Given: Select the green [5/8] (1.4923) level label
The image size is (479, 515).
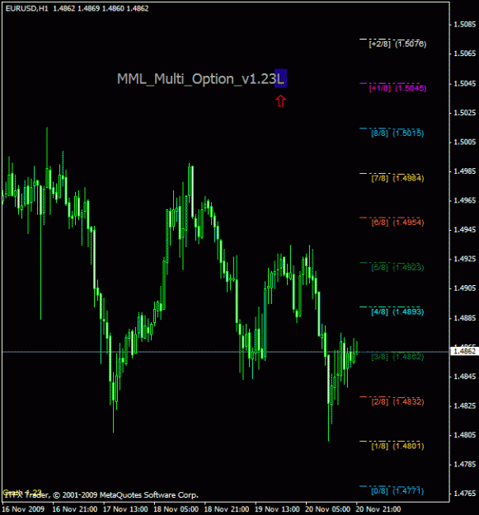Looking at the screenshot, I should (x=397, y=267).
